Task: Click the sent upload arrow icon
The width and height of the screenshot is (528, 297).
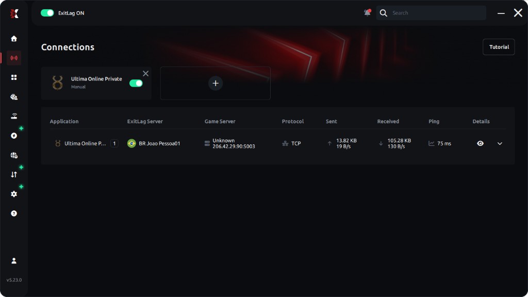Action: [329, 143]
